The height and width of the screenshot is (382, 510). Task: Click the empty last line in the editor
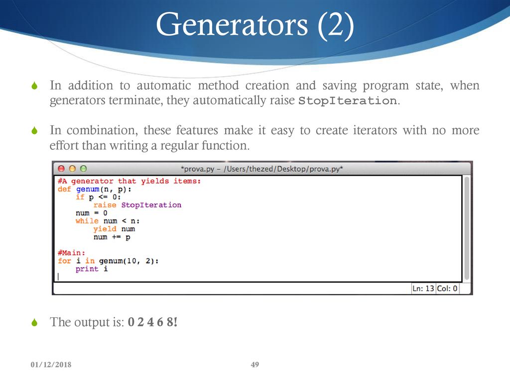coord(258,277)
